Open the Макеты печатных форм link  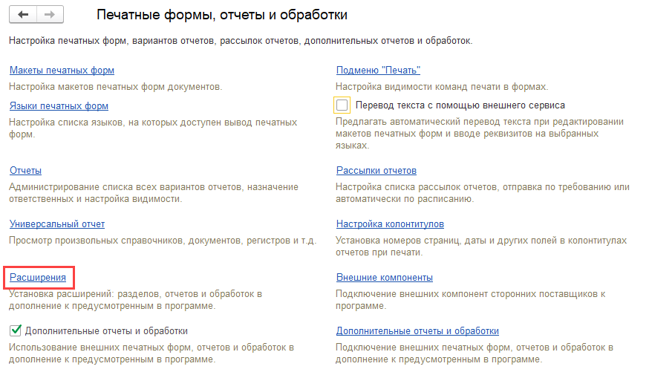62,71
